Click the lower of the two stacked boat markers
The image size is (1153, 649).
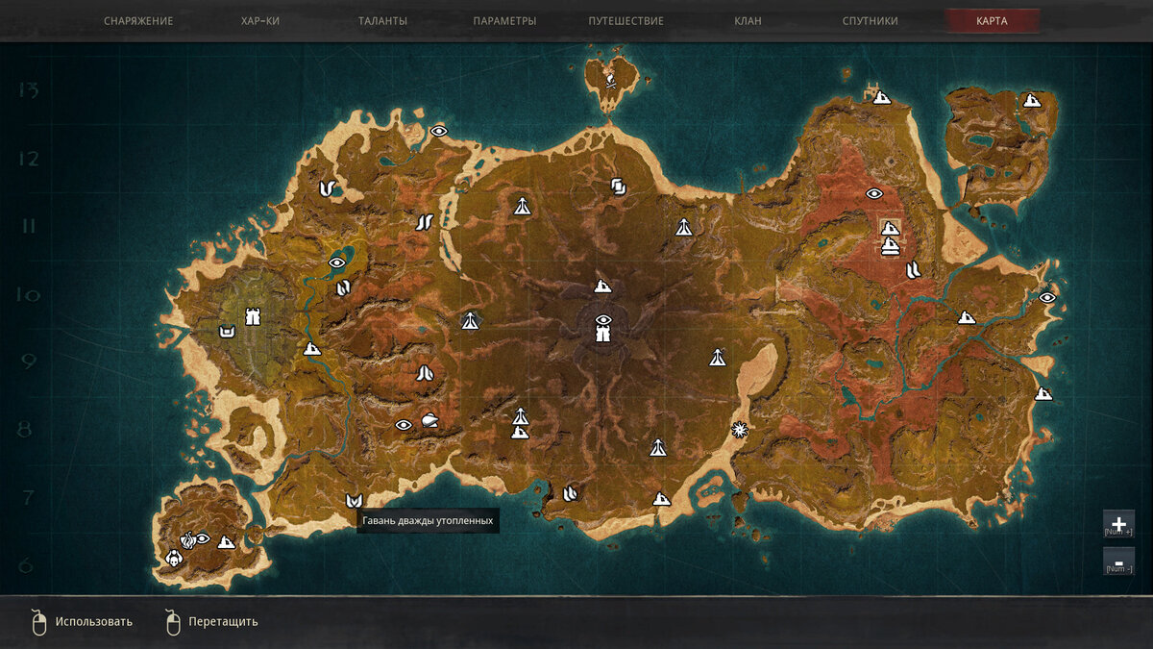coord(891,246)
